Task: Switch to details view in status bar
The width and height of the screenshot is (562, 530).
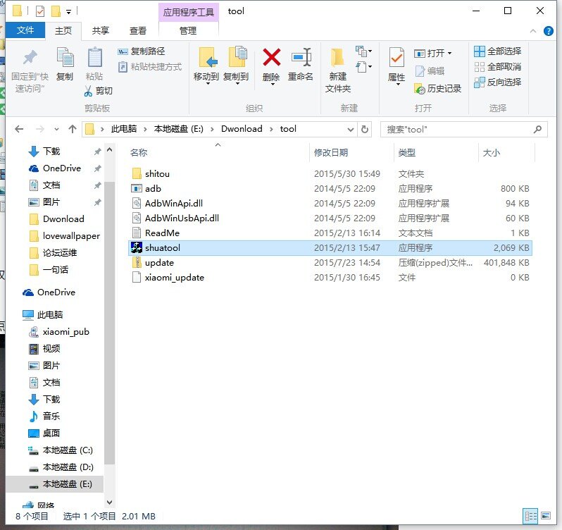Action: [x=531, y=516]
